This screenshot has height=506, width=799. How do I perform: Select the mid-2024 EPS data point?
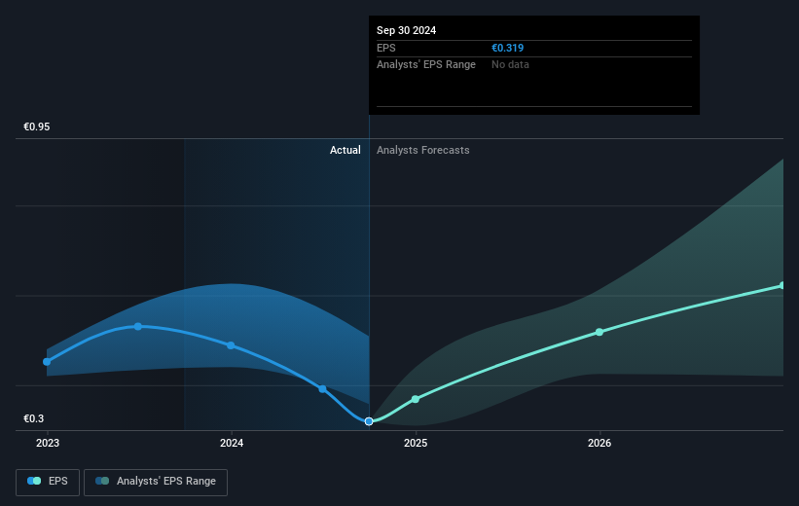pos(322,389)
